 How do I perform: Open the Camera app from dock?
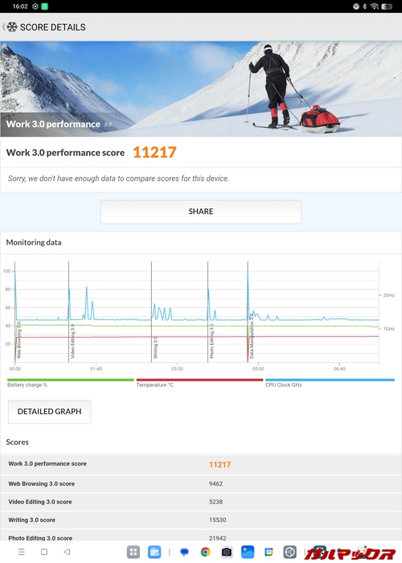click(227, 553)
